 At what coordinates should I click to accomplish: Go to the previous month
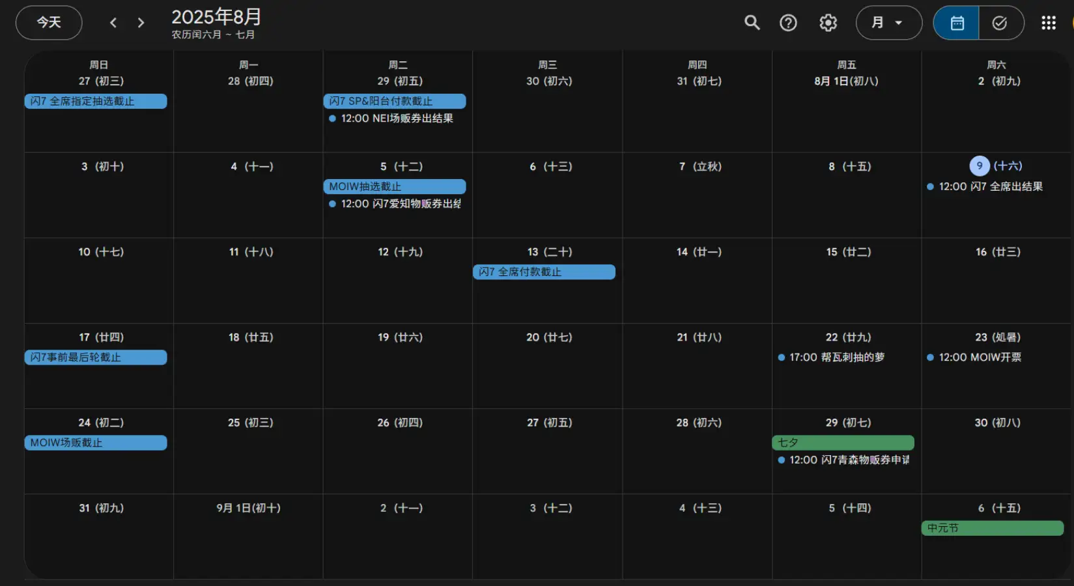point(113,23)
